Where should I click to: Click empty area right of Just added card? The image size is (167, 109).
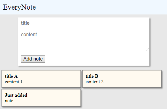(x=123, y=98)
